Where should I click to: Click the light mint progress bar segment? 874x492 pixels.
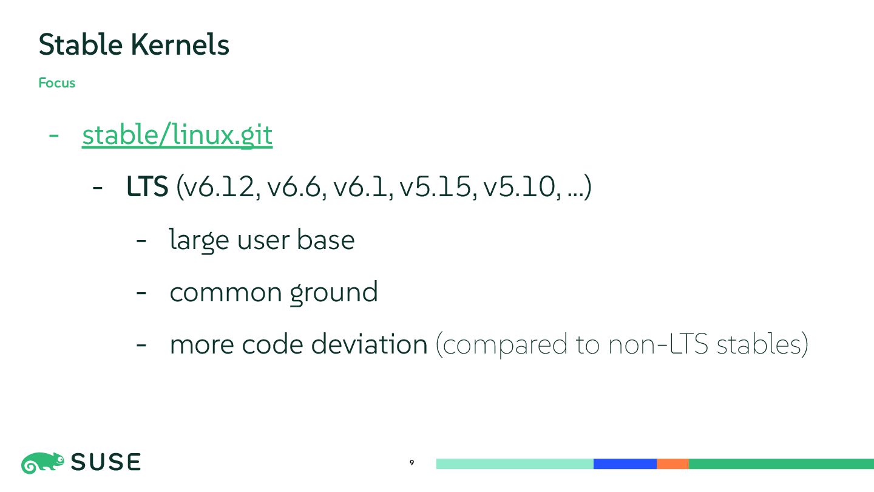[515, 464]
